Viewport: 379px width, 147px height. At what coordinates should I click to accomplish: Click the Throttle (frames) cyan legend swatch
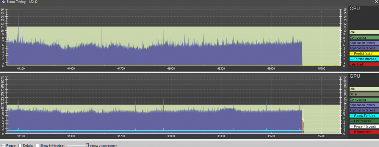click(x=364, y=59)
